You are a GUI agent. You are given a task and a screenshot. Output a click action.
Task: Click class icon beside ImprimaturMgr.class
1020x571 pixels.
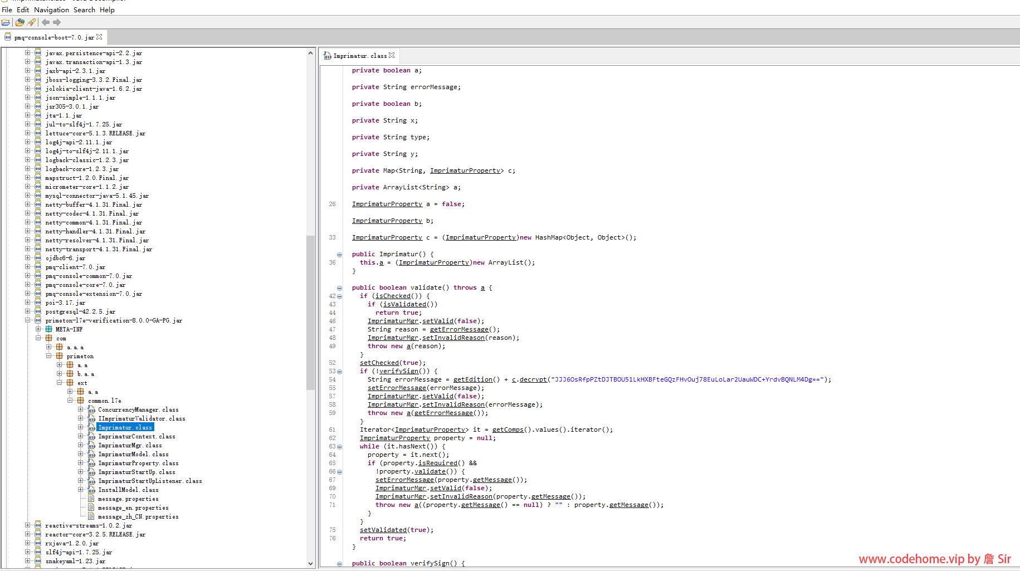pos(91,445)
